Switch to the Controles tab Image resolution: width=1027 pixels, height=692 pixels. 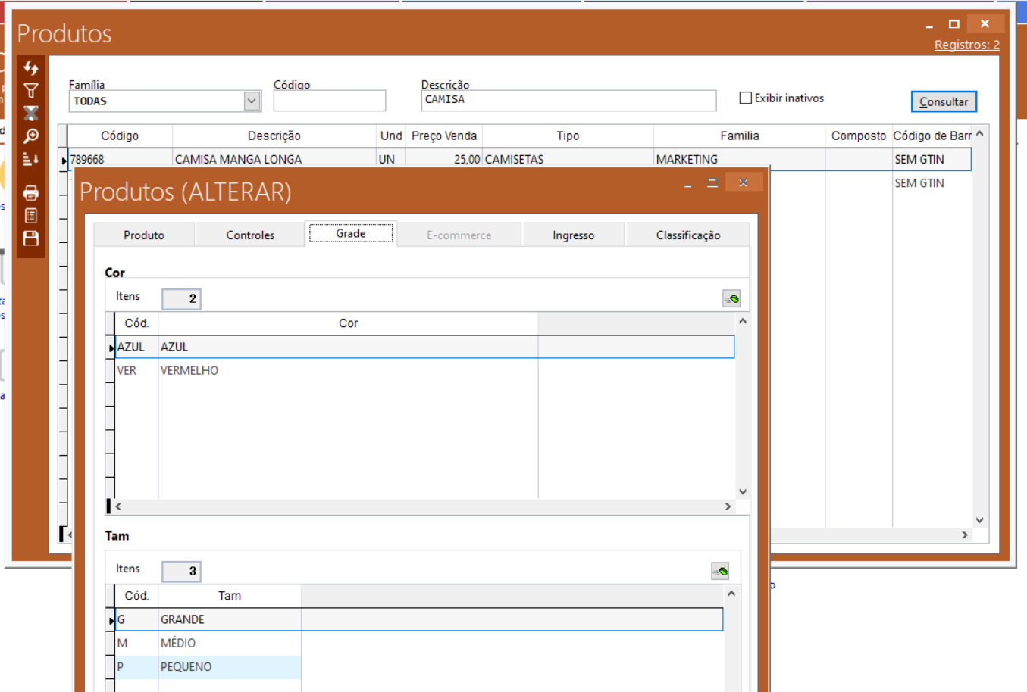[x=250, y=235]
